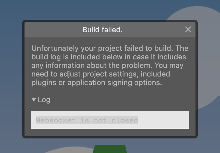
Task: Collapse the Log disclosure triangle
Action: (34, 100)
